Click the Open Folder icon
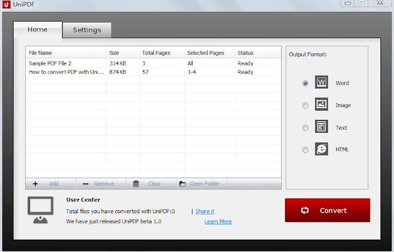Viewport: 394px width, 252px height. [182, 184]
